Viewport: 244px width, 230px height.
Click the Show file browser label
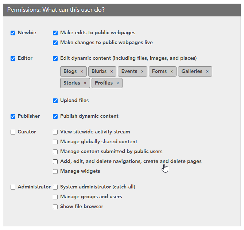pos(82,207)
